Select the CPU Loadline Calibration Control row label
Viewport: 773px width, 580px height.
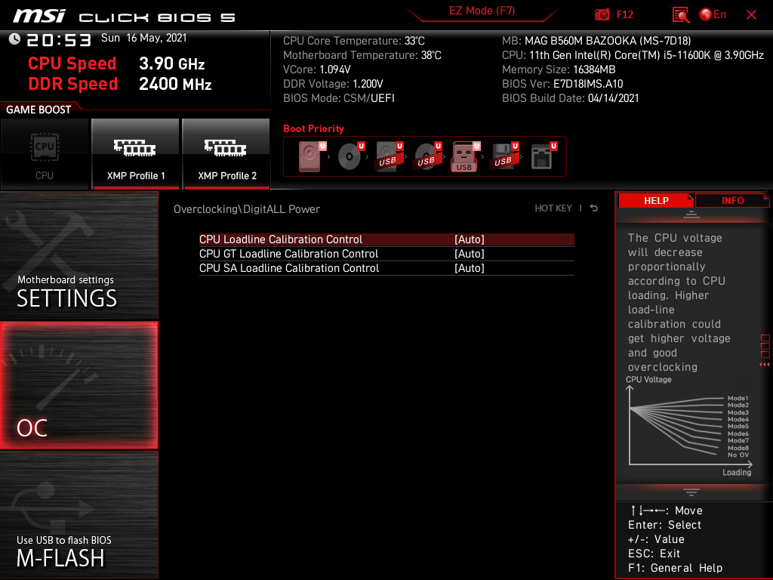pyautogui.click(x=281, y=239)
